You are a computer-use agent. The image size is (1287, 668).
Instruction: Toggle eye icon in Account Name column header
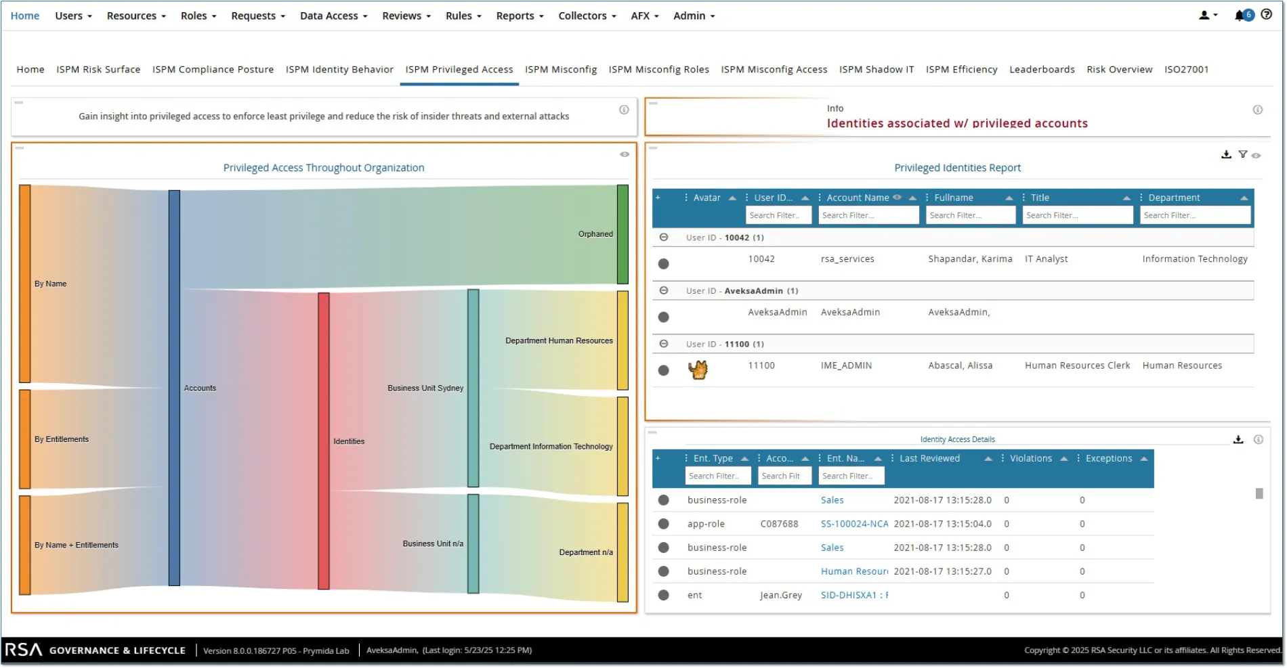click(897, 198)
